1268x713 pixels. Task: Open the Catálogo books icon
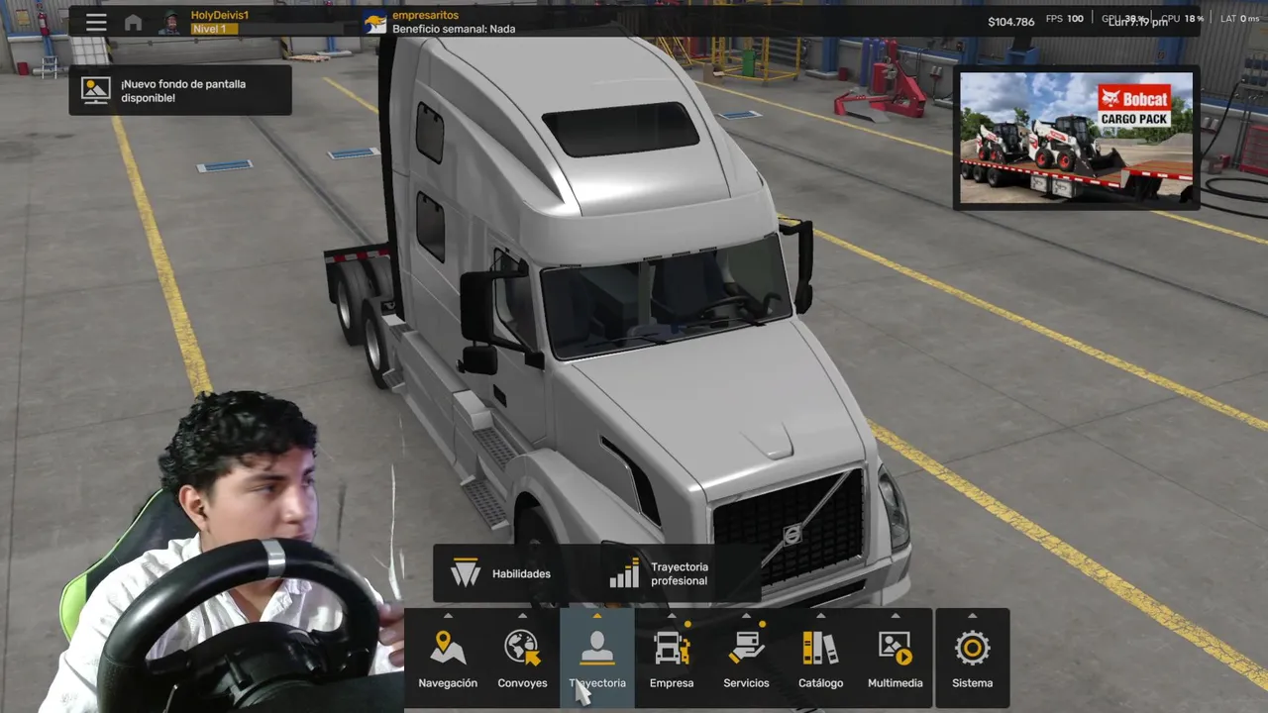click(820, 649)
